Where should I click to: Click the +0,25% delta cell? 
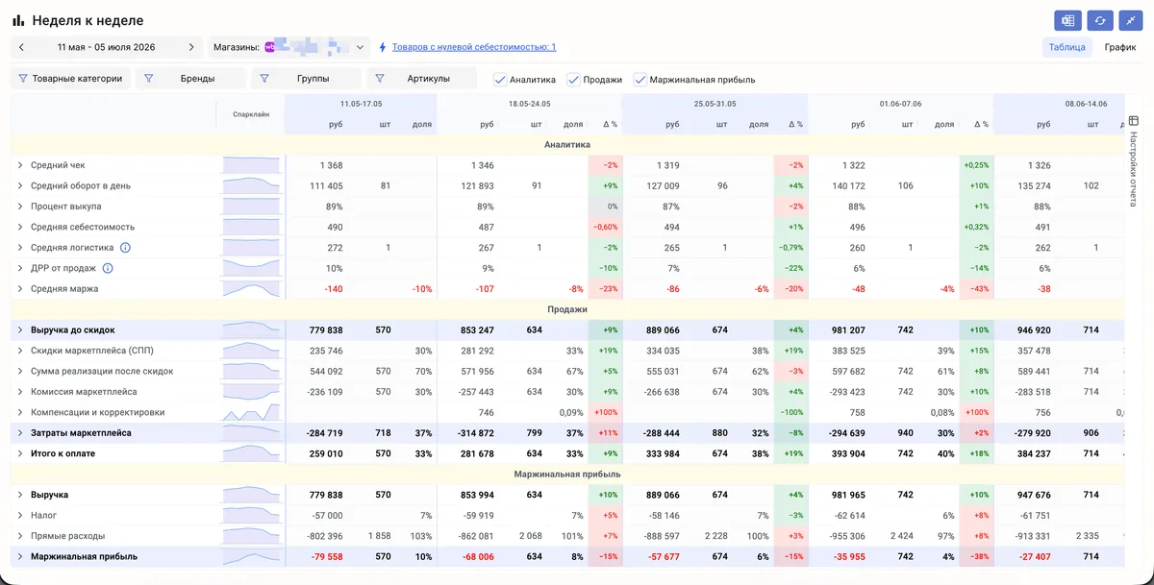tap(976, 165)
